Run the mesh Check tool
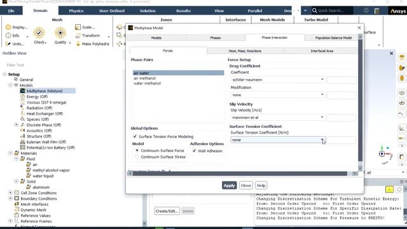Image resolution: width=407 pixels, height=229 pixels. 39,33
